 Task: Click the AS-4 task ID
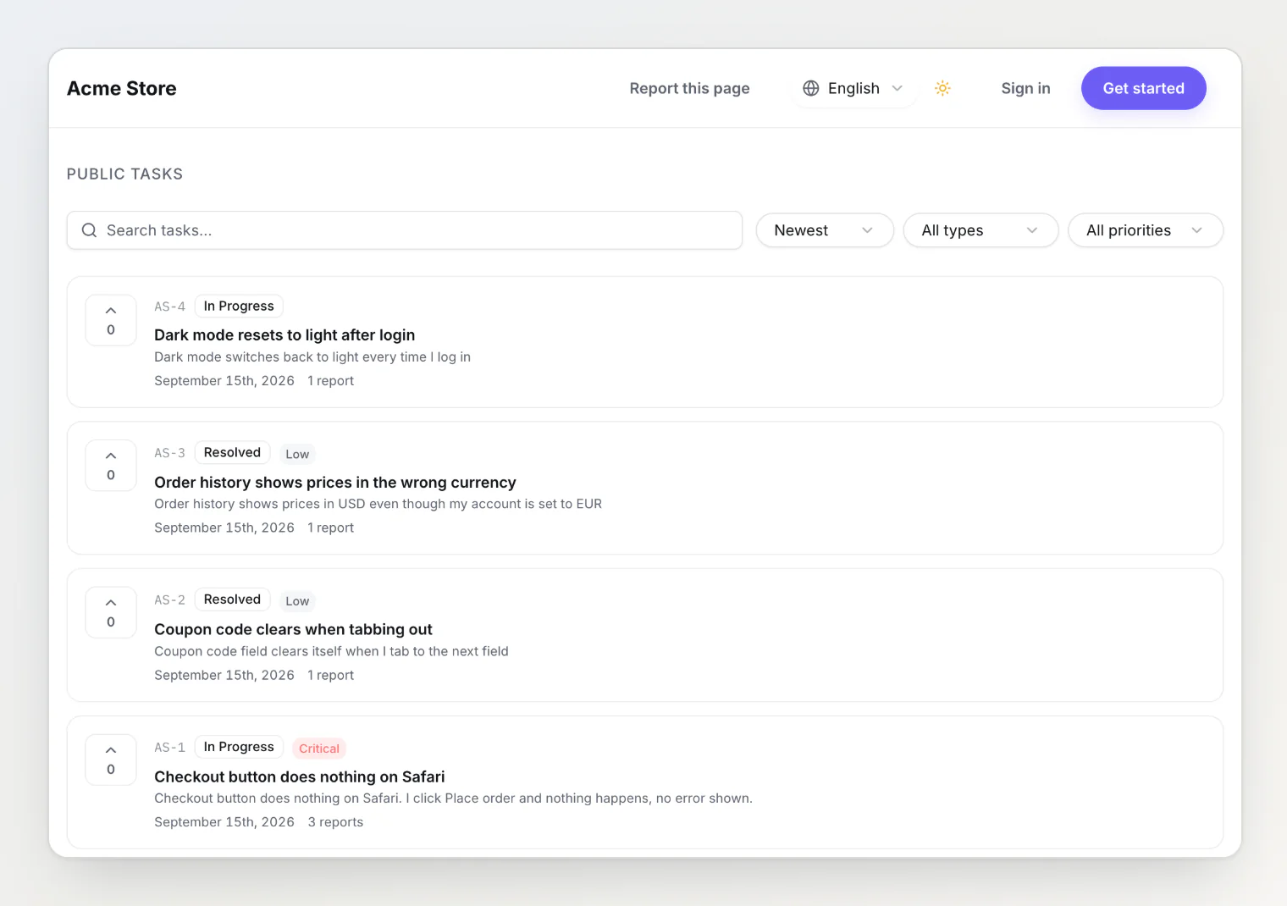pos(169,307)
